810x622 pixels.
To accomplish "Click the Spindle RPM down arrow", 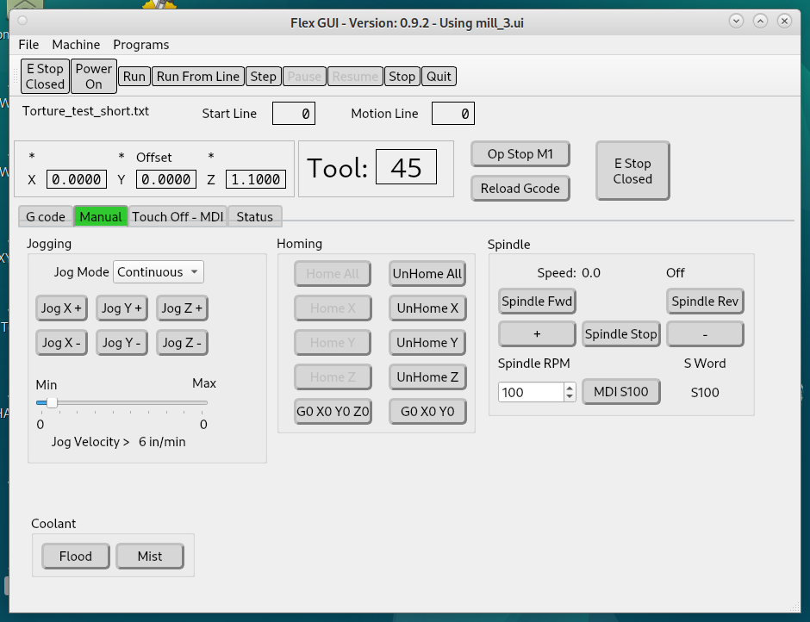I will point(570,397).
